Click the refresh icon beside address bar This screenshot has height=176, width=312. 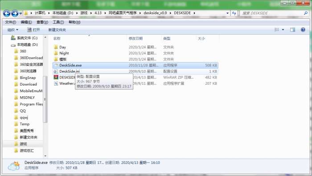point(234,13)
